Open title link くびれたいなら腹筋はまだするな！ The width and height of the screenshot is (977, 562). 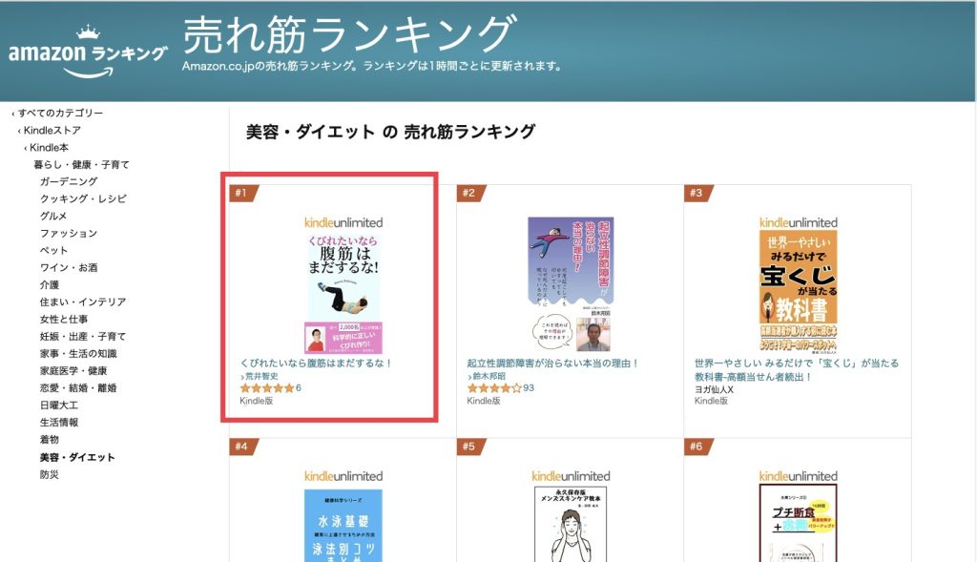coord(316,364)
